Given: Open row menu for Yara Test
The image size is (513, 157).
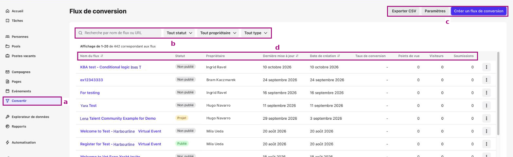Looking at the screenshot, I should (486, 106).
